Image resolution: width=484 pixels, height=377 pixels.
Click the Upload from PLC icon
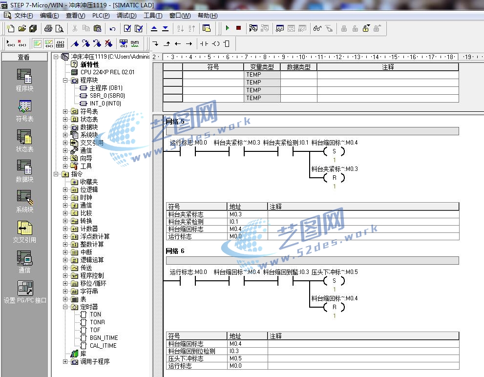point(154,28)
